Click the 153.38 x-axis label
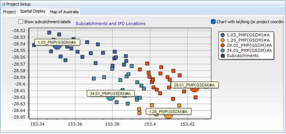 click(112, 124)
